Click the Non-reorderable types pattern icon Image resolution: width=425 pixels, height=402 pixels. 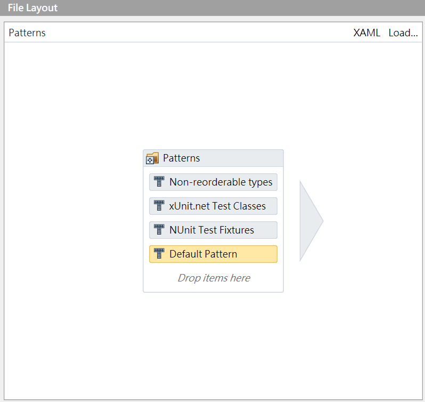coord(159,182)
